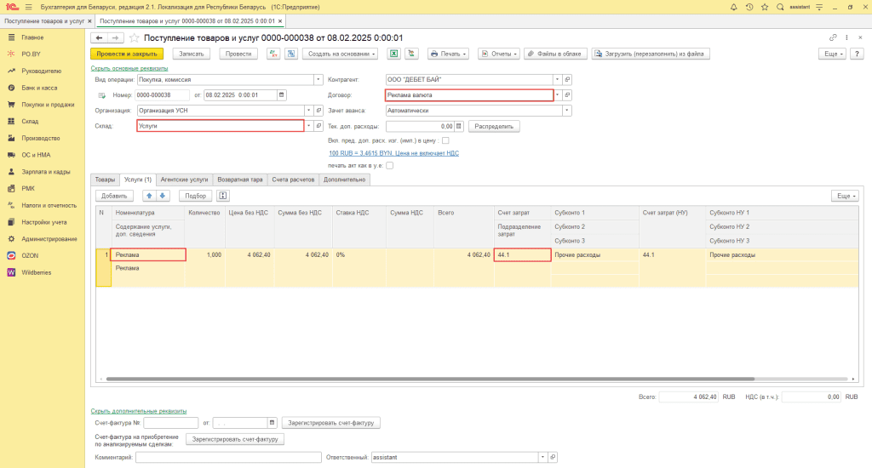Click the Провести и закрыть button
The image size is (872, 468).
[126, 54]
